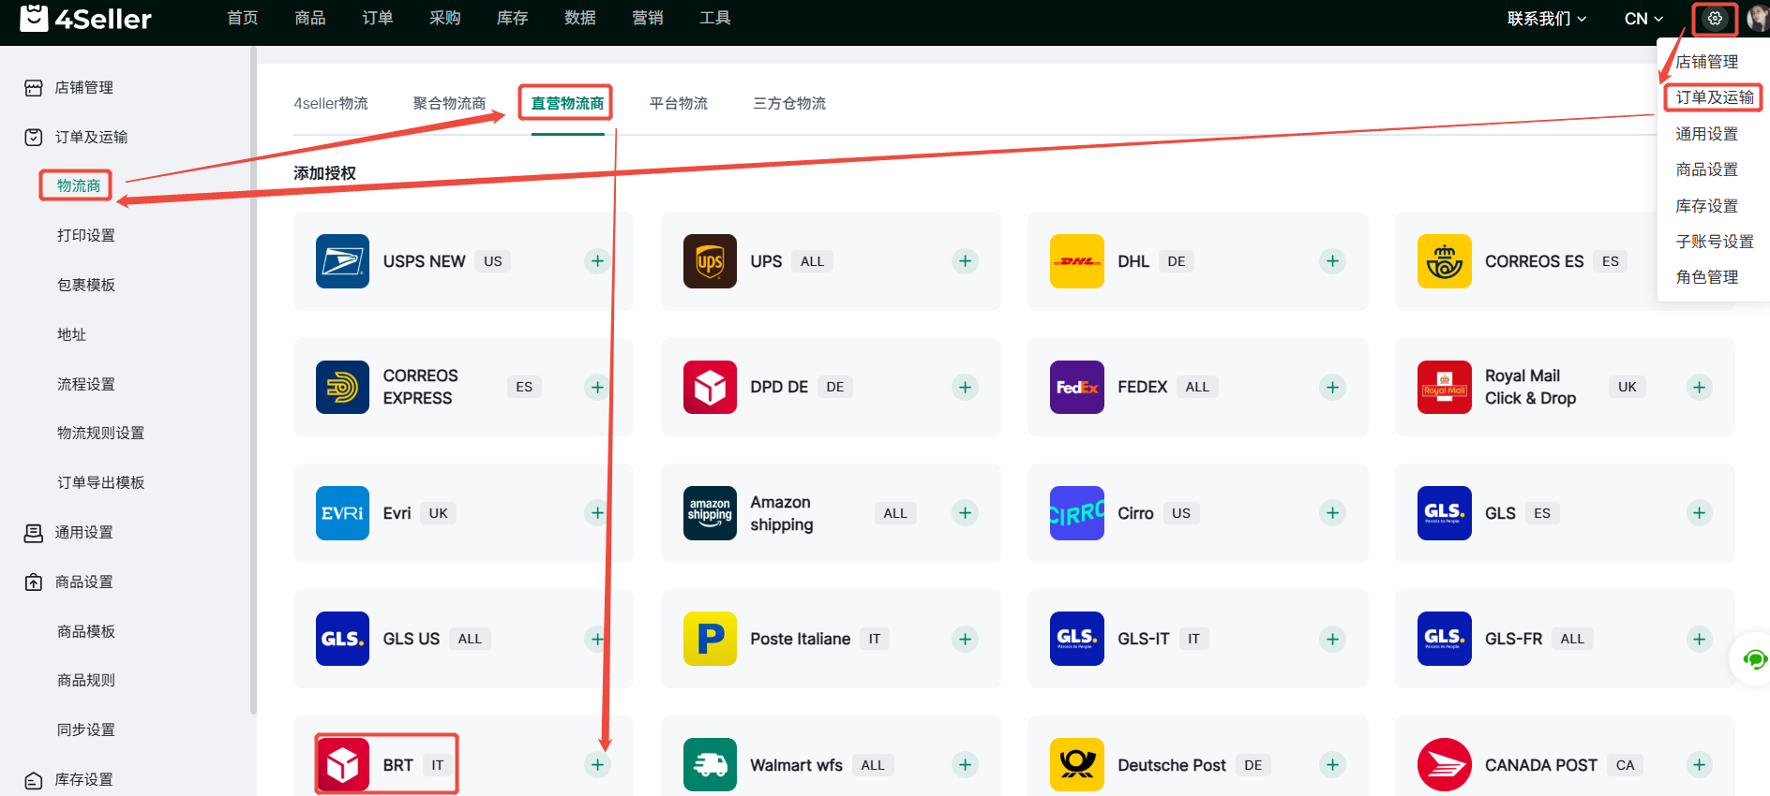Open the settings gear in top bar

click(1715, 19)
